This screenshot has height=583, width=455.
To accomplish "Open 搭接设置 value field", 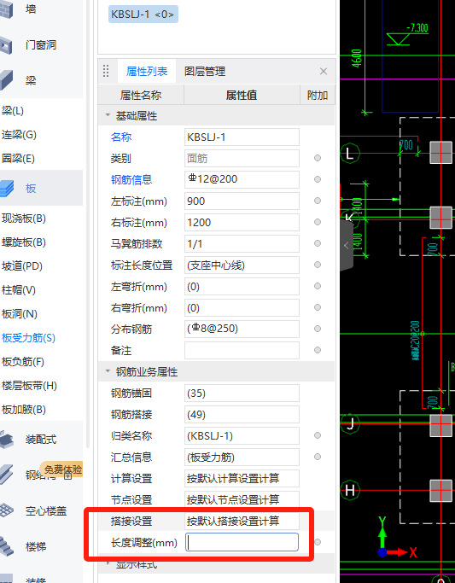I will (x=242, y=521).
